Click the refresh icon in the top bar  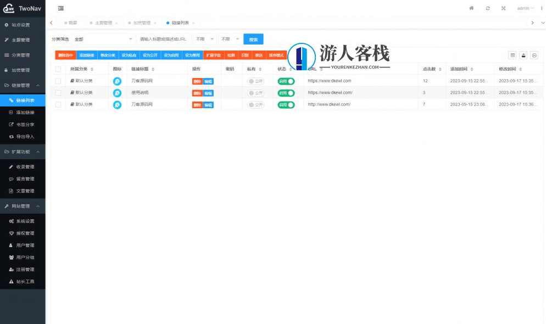[488, 8]
